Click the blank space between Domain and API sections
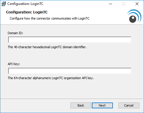This screenshot has width=144, height=113. (x=72, y=55)
